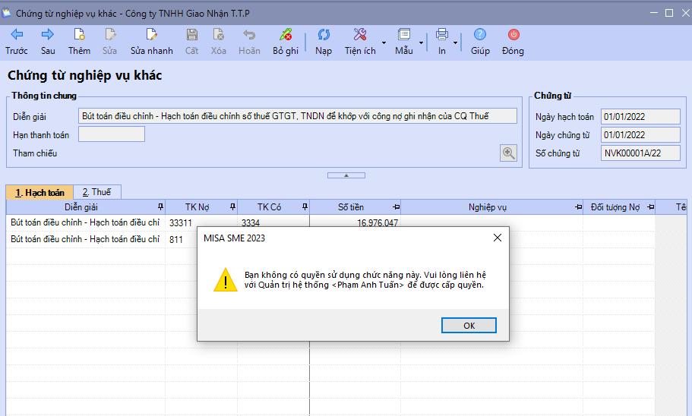Viewport: 692px width, 416px height.
Task: Pin the Số tiền column
Action: click(396, 207)
